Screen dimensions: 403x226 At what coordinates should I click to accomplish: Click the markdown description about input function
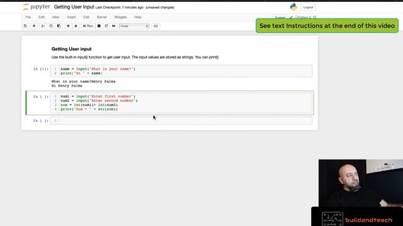[x=135, y=57]
